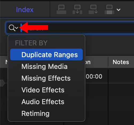The height and width of the screenshot is (125, 134).
Task: Click the clip icon at the row's left edge
Action: 2,83
